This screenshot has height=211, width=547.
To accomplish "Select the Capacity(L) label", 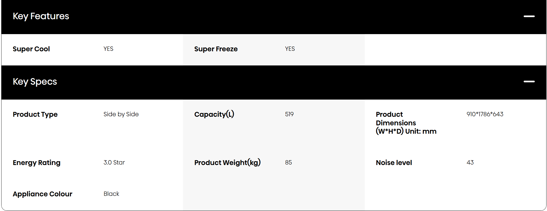I will (214, 114).
